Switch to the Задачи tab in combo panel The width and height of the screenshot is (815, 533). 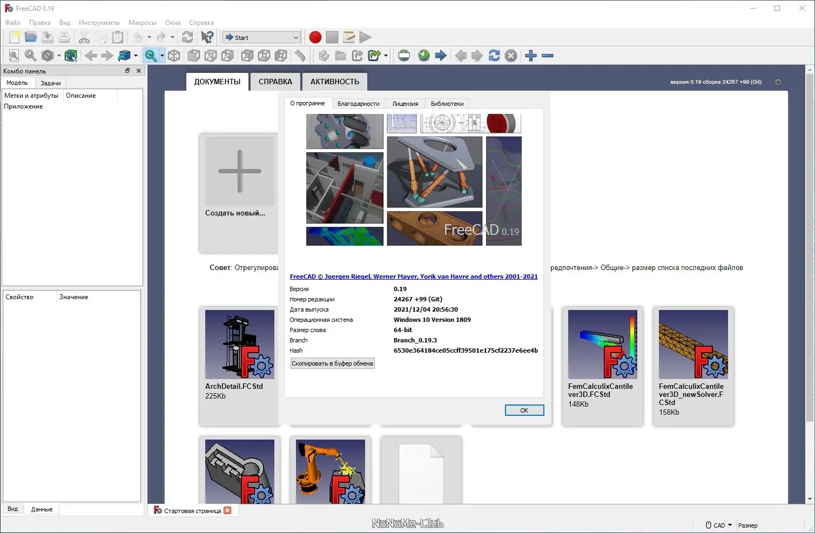click(x=51, y=83)
